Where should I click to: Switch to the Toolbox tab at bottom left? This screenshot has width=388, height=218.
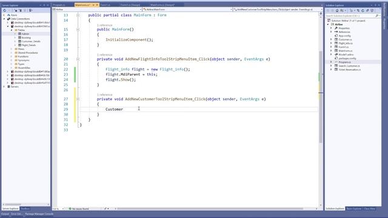coord(25,208)
